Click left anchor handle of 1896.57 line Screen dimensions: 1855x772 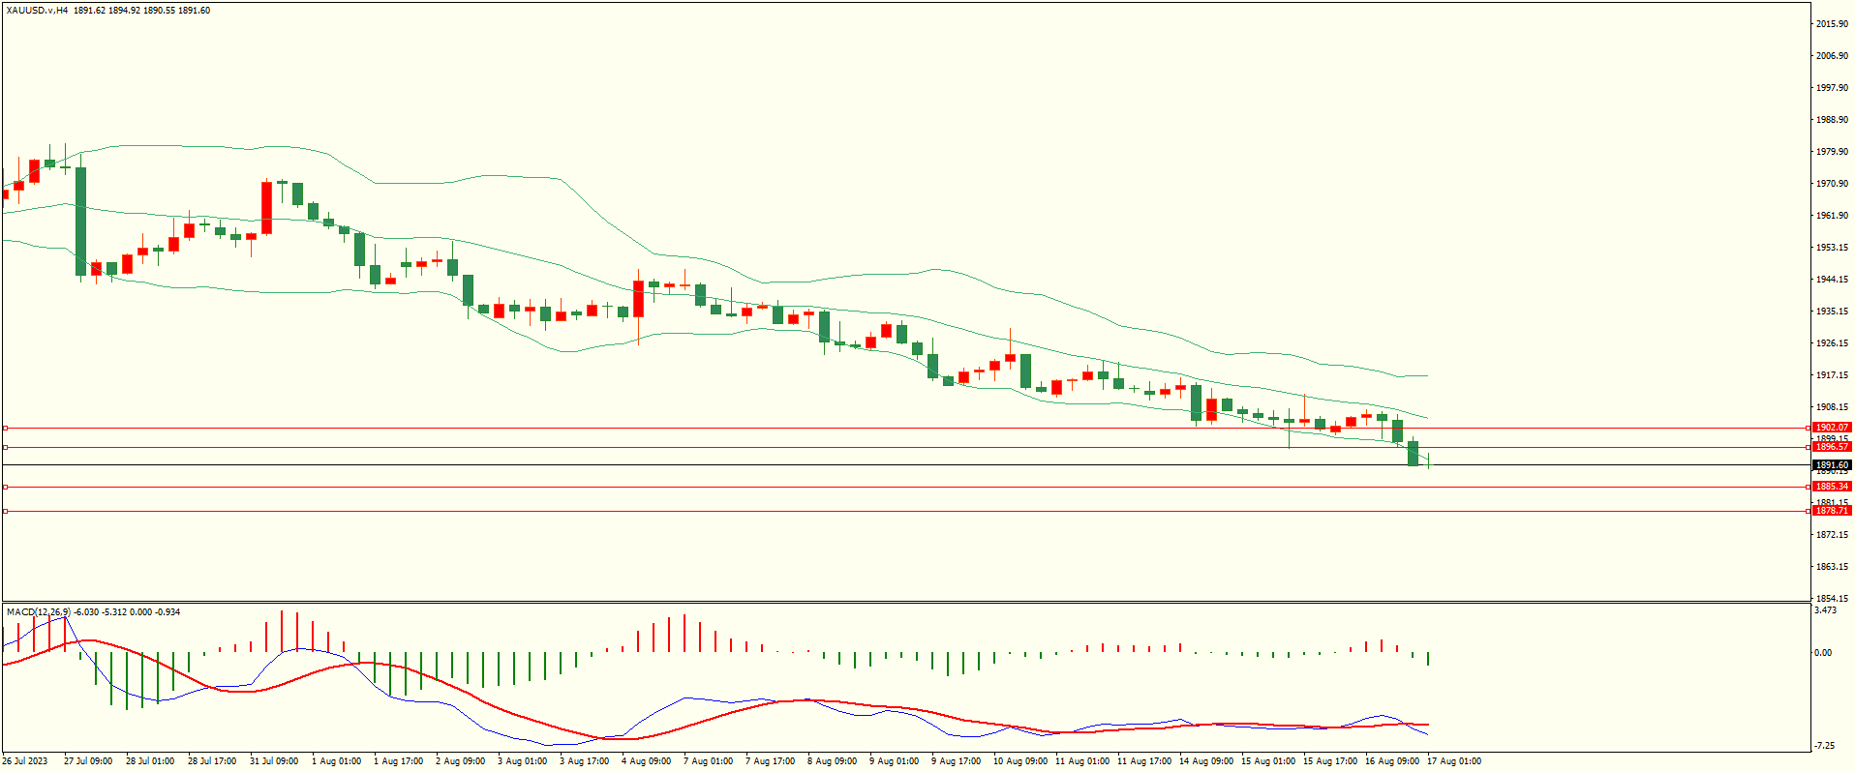point(5,447)
